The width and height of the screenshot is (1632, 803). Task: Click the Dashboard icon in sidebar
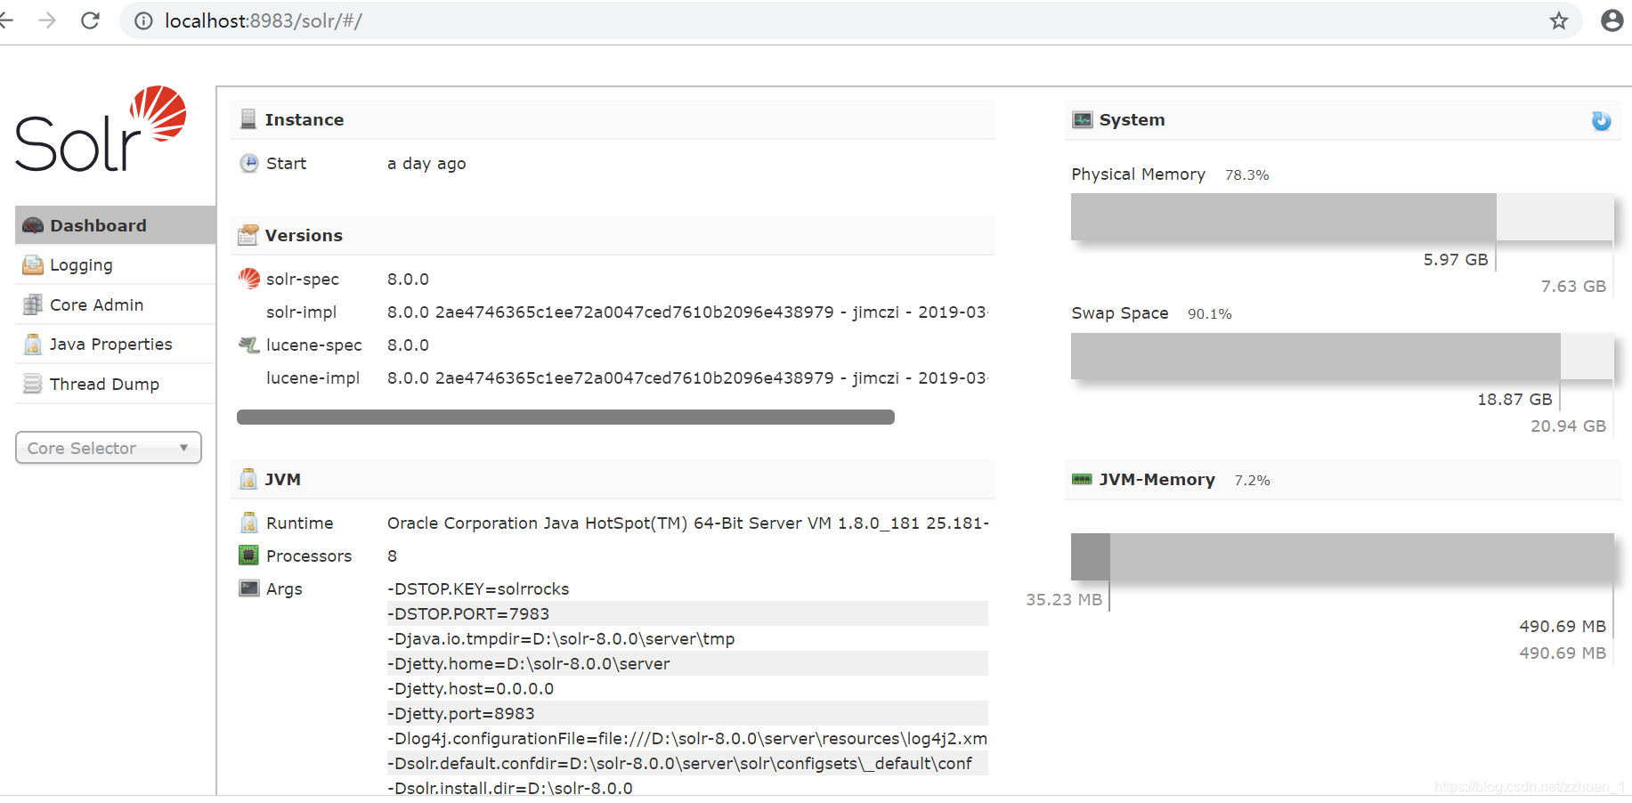click(x=34, y=225)
